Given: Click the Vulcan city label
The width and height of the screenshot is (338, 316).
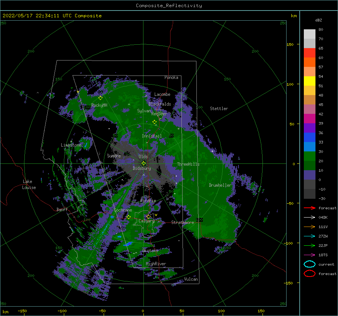Looking at the screenshot, I should [191, 279].
